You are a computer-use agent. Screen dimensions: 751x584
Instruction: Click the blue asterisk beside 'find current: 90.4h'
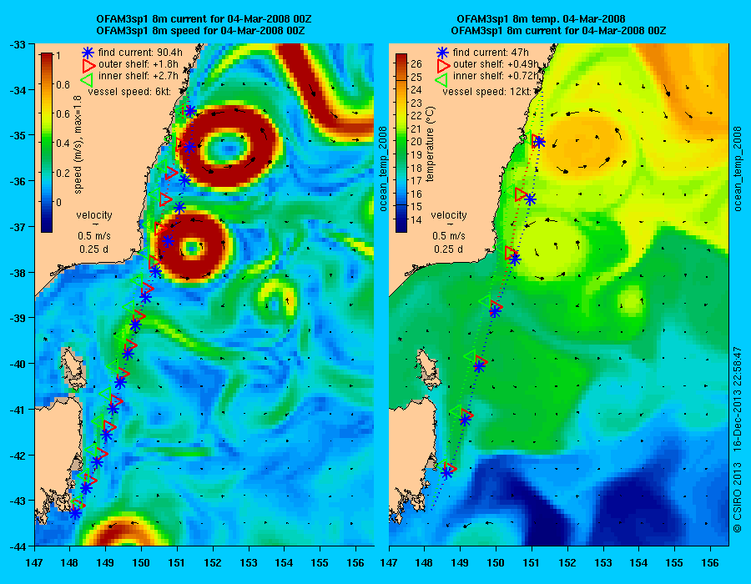(x=88, y=53)
